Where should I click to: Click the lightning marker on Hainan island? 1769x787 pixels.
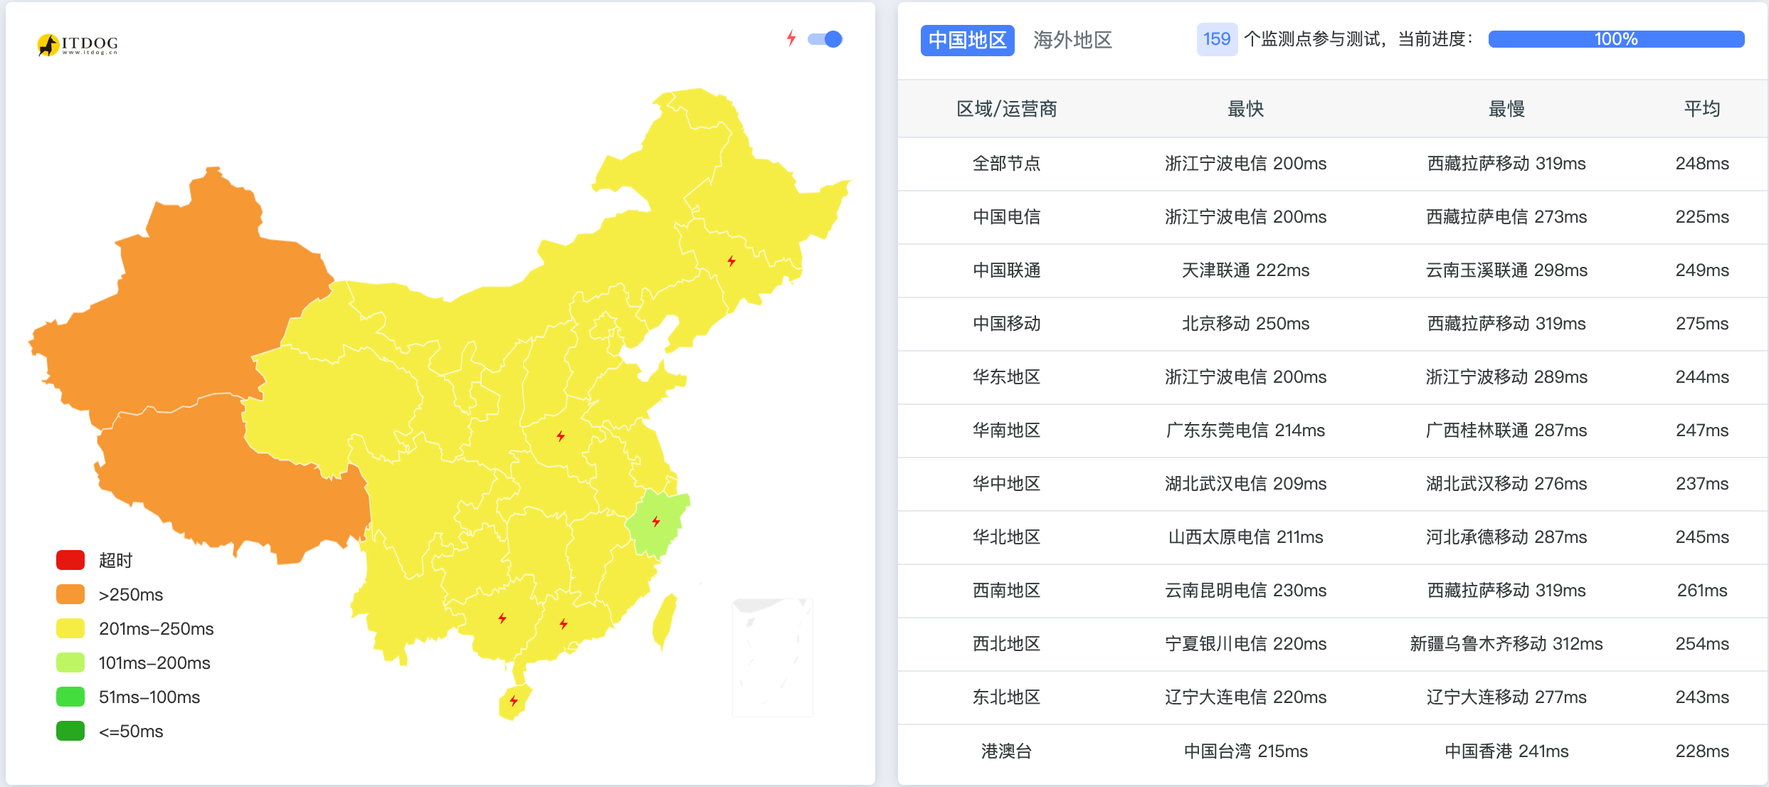[x=514, y=699]
